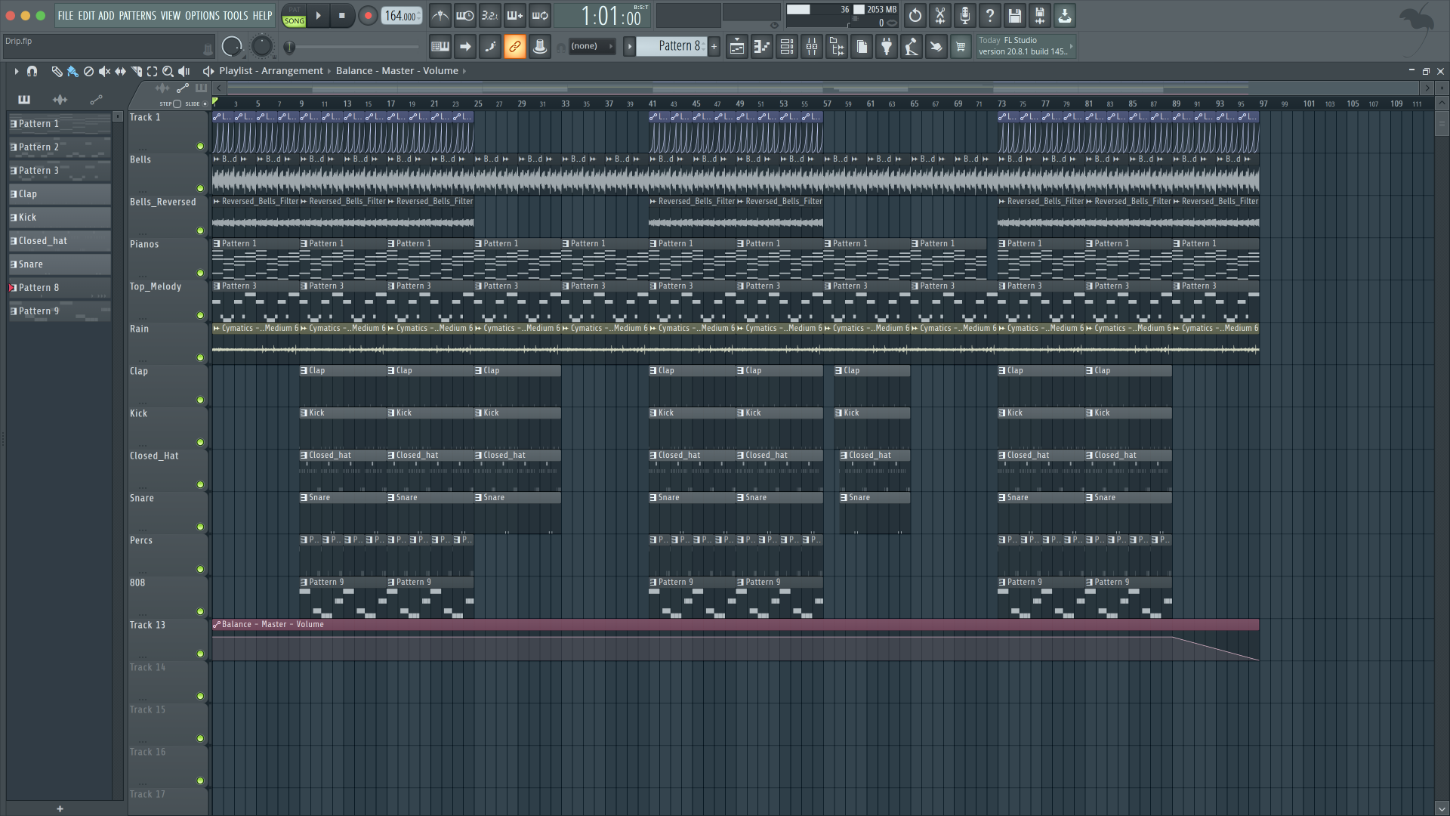
Task: Toggle the countdown before recording button
Action: coord(490,16)
